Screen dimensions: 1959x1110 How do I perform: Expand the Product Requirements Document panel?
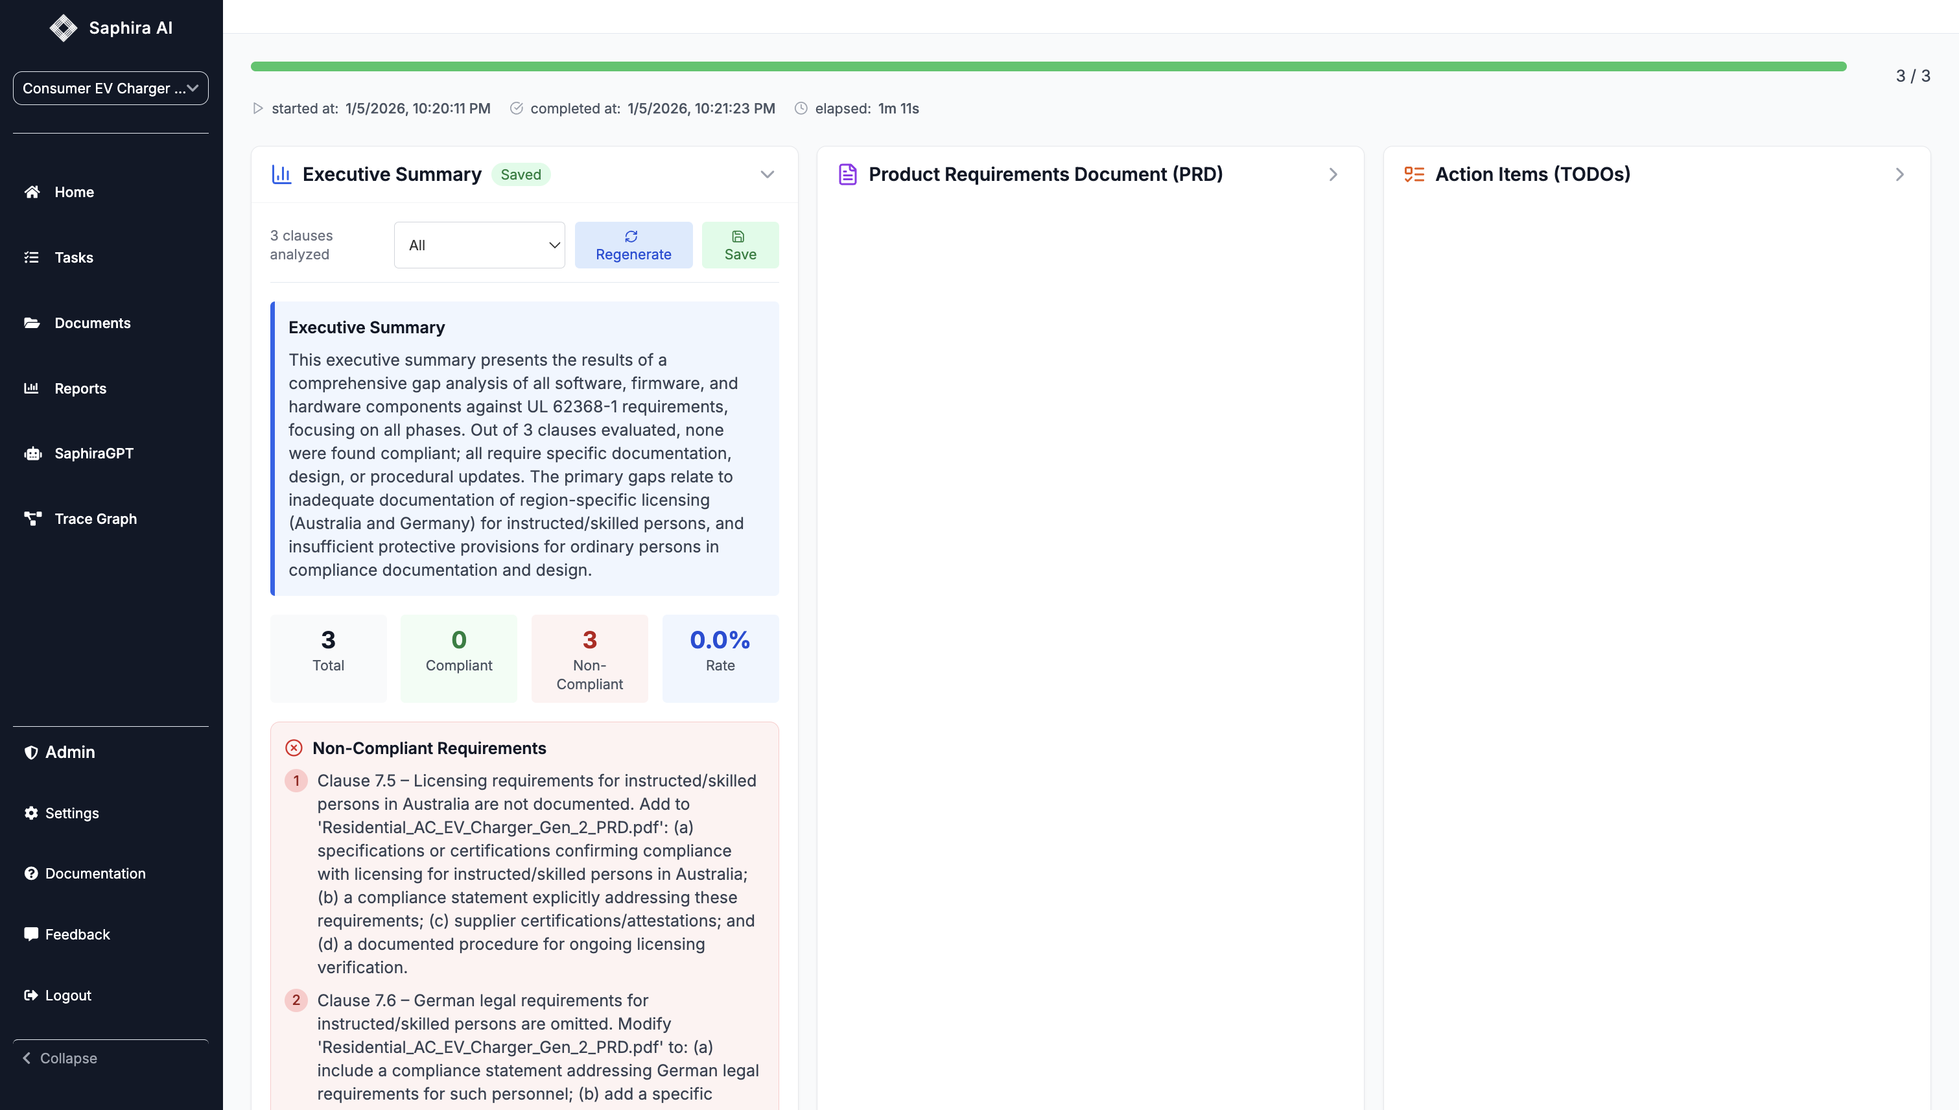[x=1332, y=174]
